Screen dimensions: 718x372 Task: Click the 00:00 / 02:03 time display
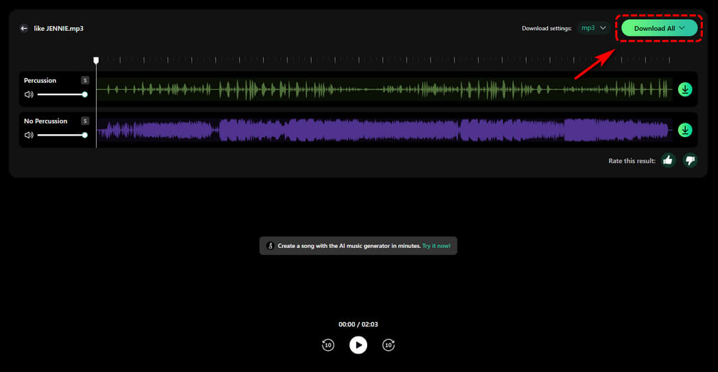(358, 324)
